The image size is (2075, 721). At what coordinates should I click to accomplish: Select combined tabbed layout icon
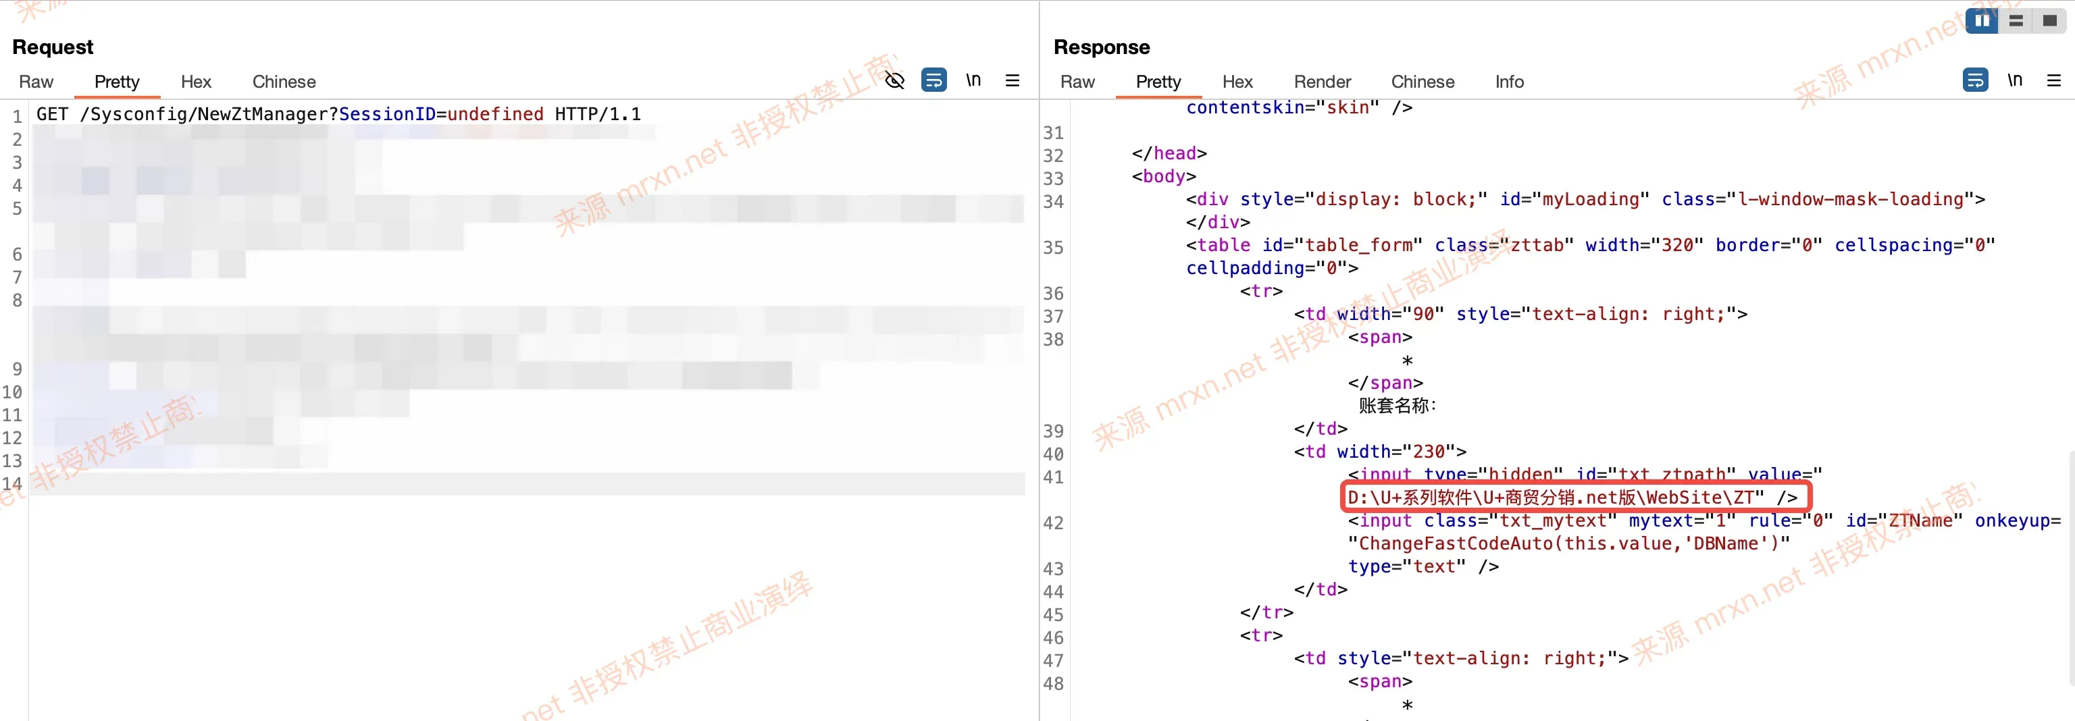[x=2050, y=21]
